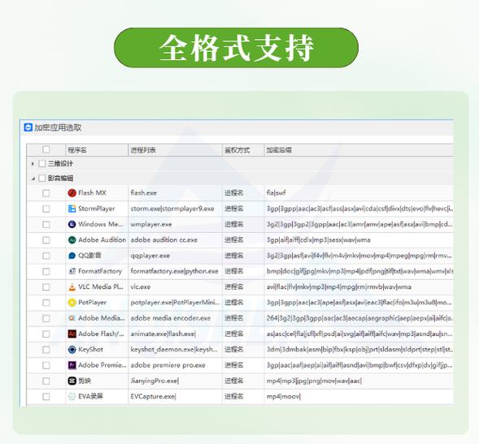Click the Adobe Media Encoder icon
Image resolution: width=479 pixels, height=444 pixels.
coord(72,318)
